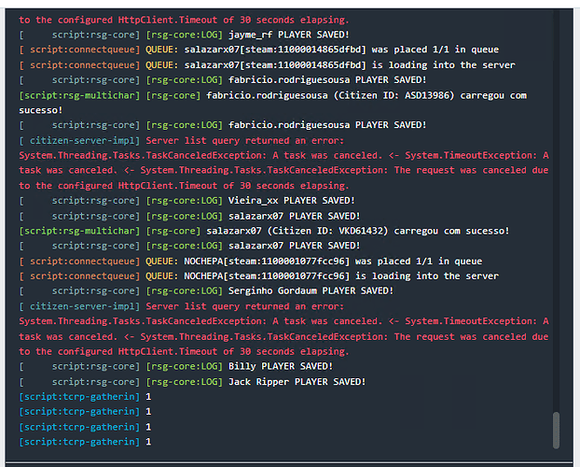Screen dimensions: 580x467
Task: Click the Vieira_xx PLAYER SAVED log entry
Action: 280,200
